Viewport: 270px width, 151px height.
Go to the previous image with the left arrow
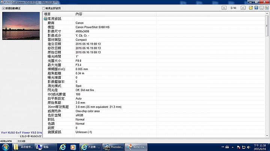pyautogui.click(x=224, y=8)
